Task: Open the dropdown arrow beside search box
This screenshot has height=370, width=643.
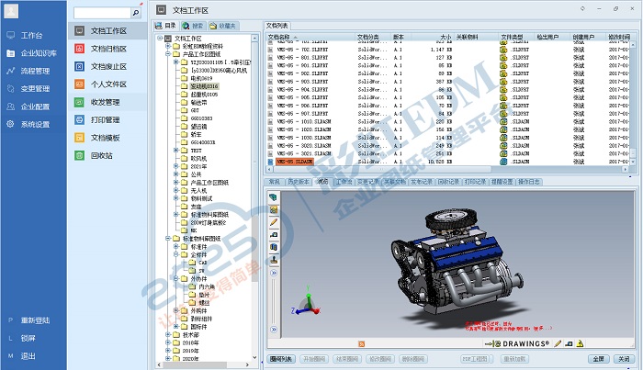Action: pyautogui.click(x=137, y=14)
